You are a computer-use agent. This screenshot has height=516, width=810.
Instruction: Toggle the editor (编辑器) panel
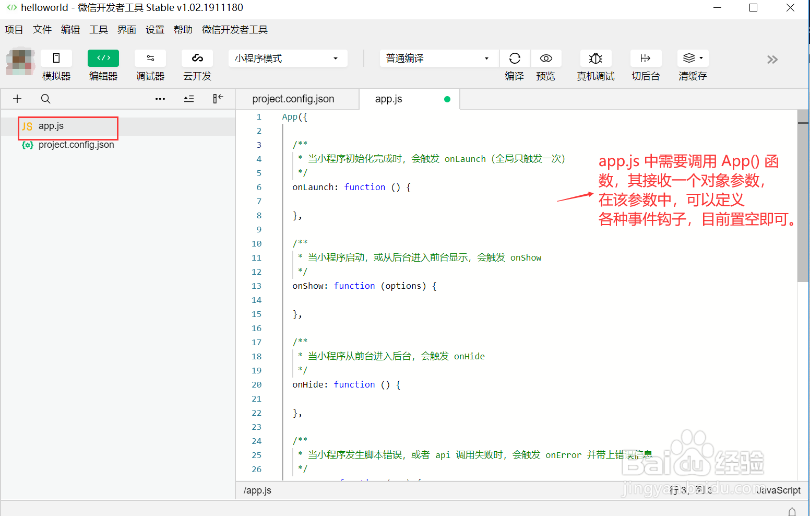click(103, 58)
